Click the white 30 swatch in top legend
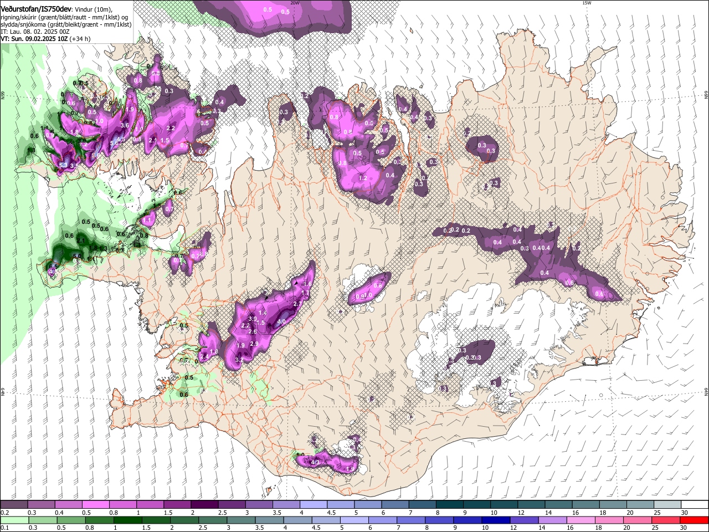The height and width of the screenshot is (532, 709). click(695, 505)
